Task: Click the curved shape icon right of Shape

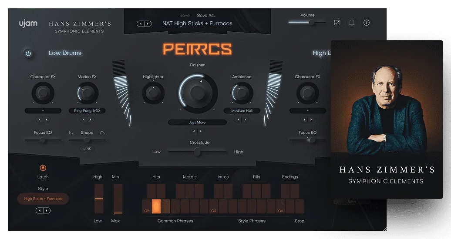Action: 102,133
